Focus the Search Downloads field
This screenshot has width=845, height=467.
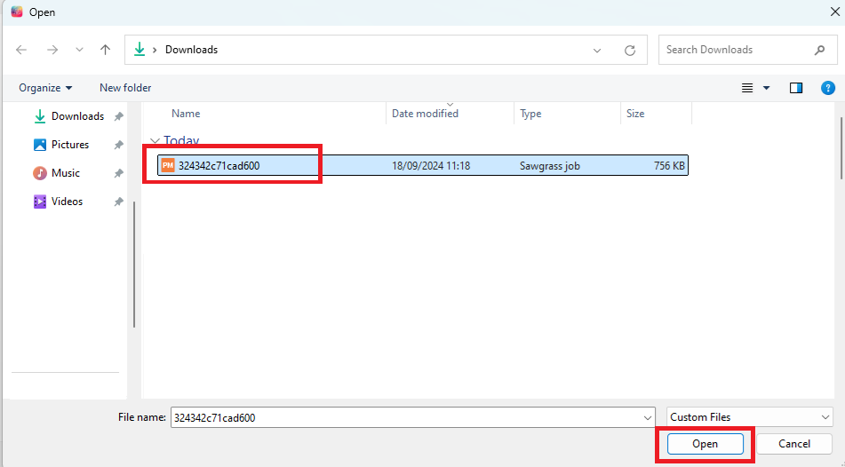[x=748, y=50]
